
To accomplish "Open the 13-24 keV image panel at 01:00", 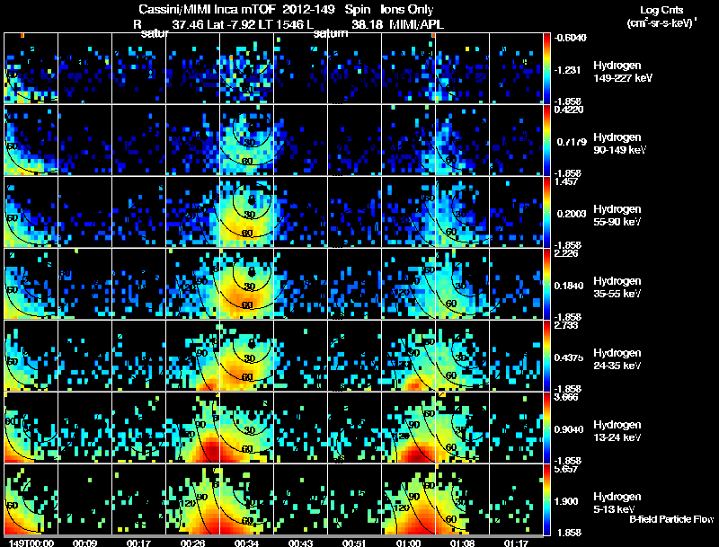I will [408, 428].
